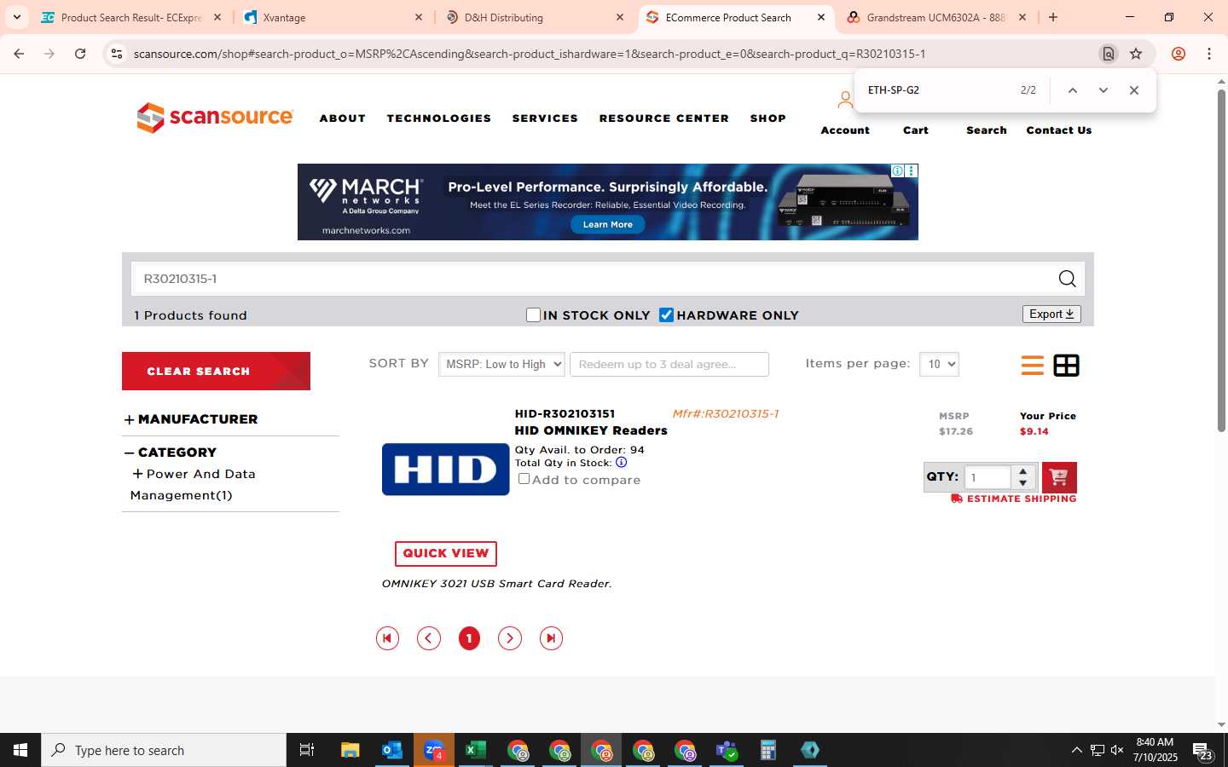Open Items per page dropdown
The height and width of the screenshot is (767, 1228).
click(939, 364)
